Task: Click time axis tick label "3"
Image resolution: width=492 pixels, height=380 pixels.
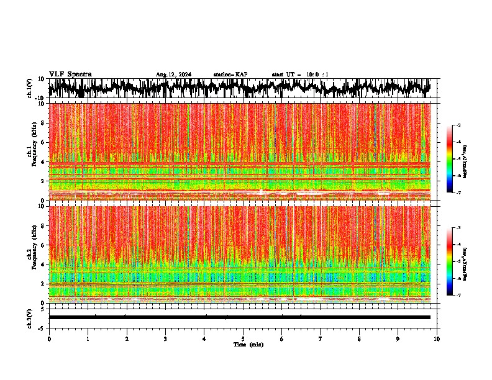Action: [165, 339]
